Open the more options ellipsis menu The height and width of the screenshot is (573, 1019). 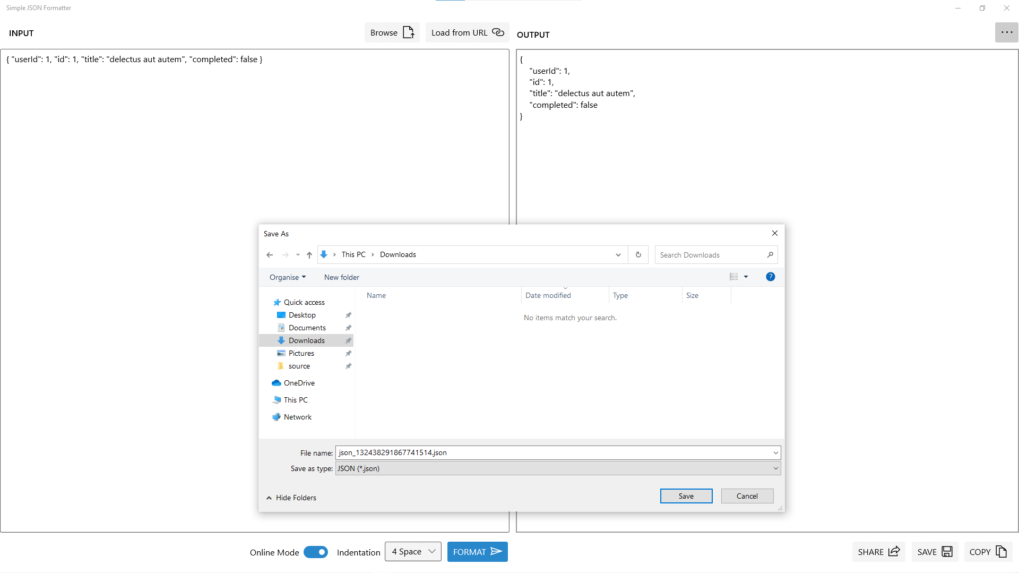(x=1006, y=32)
